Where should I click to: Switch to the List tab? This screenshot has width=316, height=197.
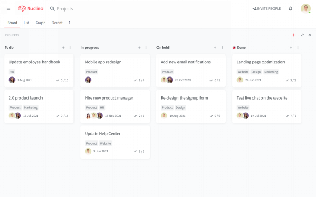[x=26, y=23]
